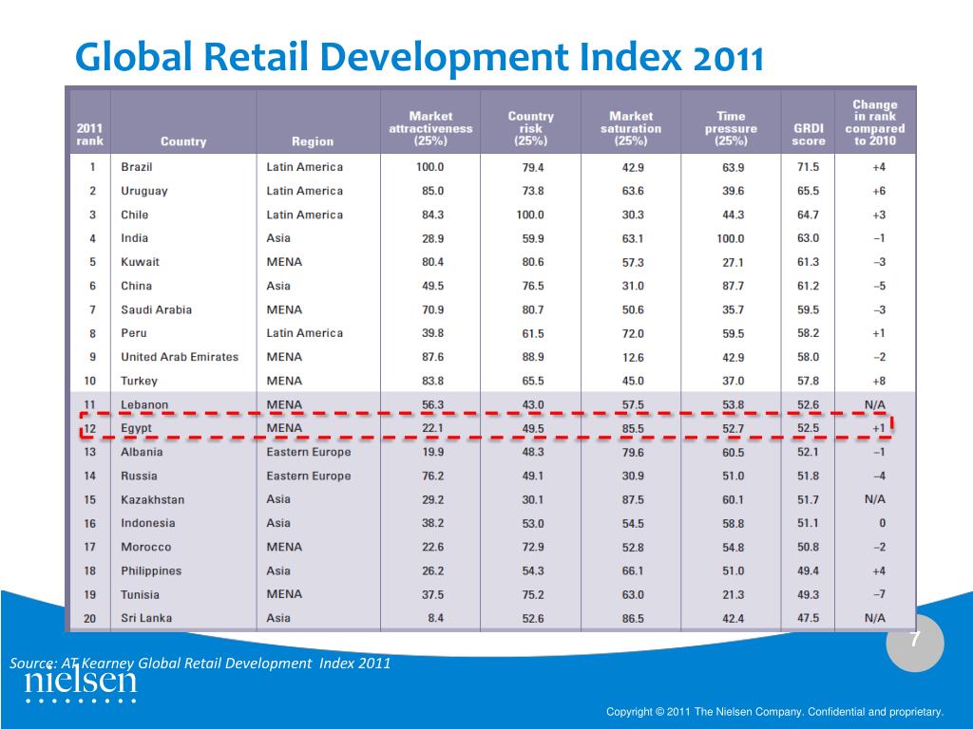973x729 pixels.
Task: Click the '2011 rank' column header
Action: tap(89, 134)
